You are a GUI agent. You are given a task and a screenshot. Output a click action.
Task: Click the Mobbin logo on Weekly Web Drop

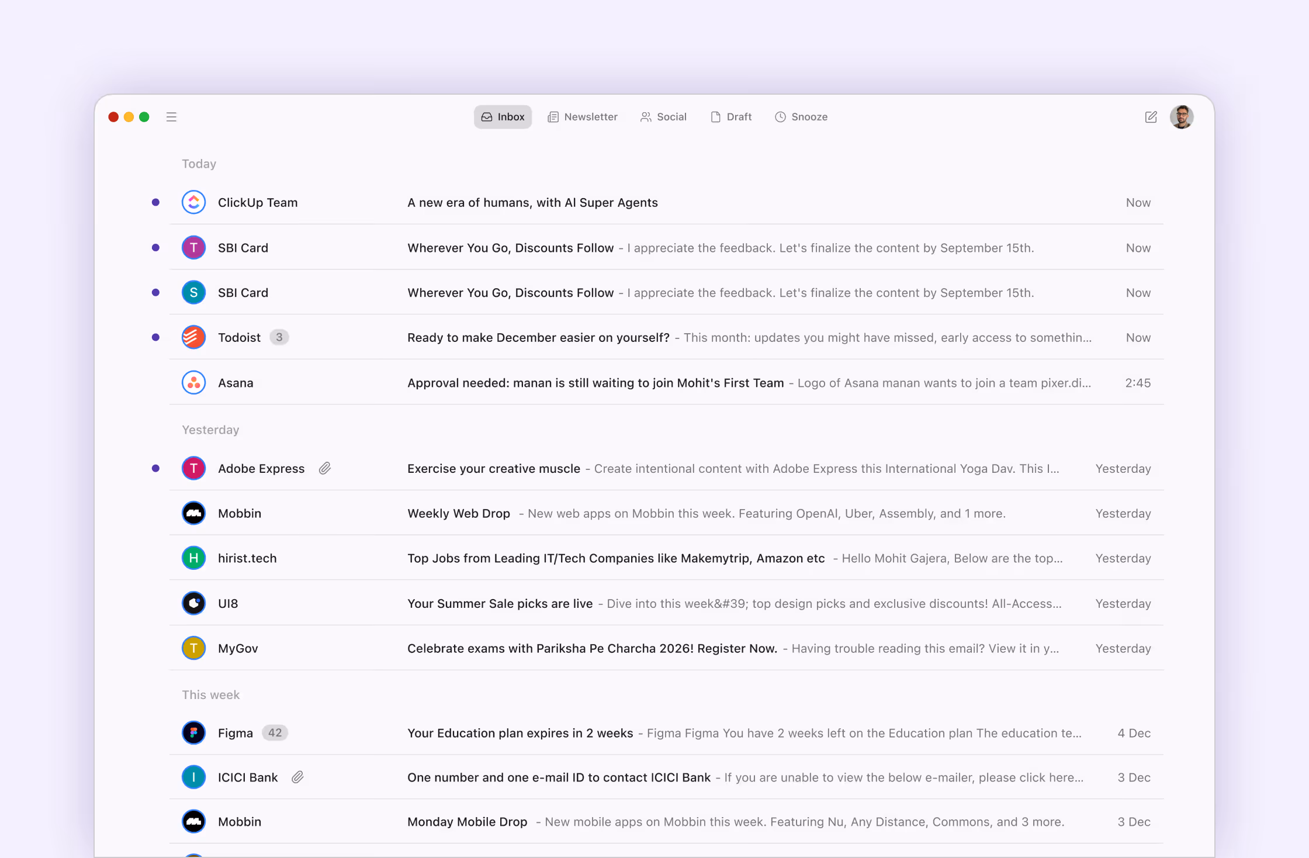click(x=193, y=513)
